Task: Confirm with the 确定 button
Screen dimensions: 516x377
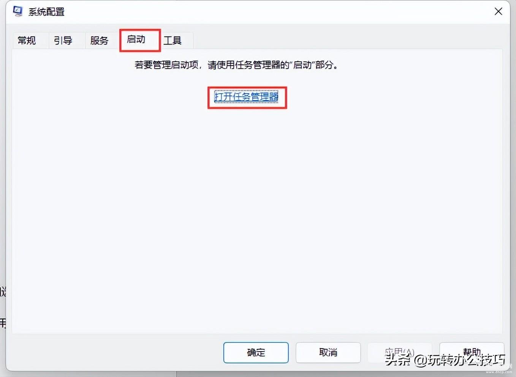Action: coord(256,352)
